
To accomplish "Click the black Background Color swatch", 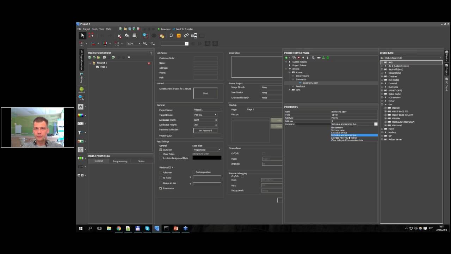I will [x=207, y=158].
